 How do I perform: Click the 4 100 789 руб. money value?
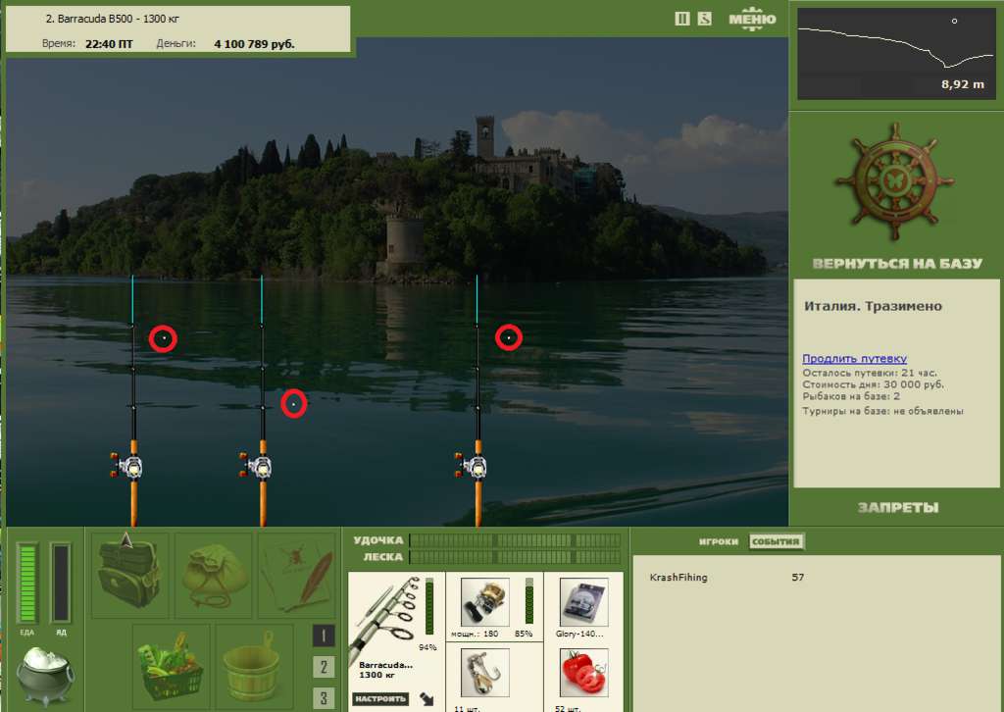click(254, 44)
